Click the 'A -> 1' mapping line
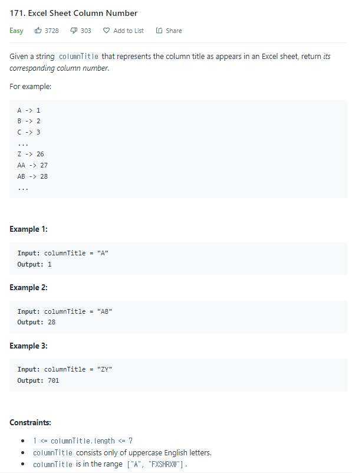The height and width of the screenshot is (473, 352). [28, 110]
